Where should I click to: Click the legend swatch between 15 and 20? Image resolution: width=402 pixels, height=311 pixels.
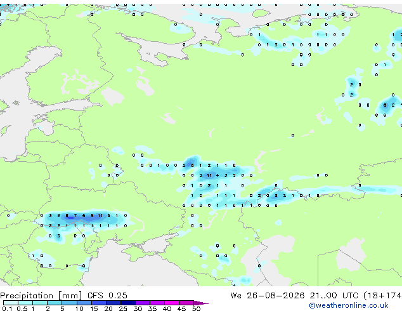pos(98,303)
